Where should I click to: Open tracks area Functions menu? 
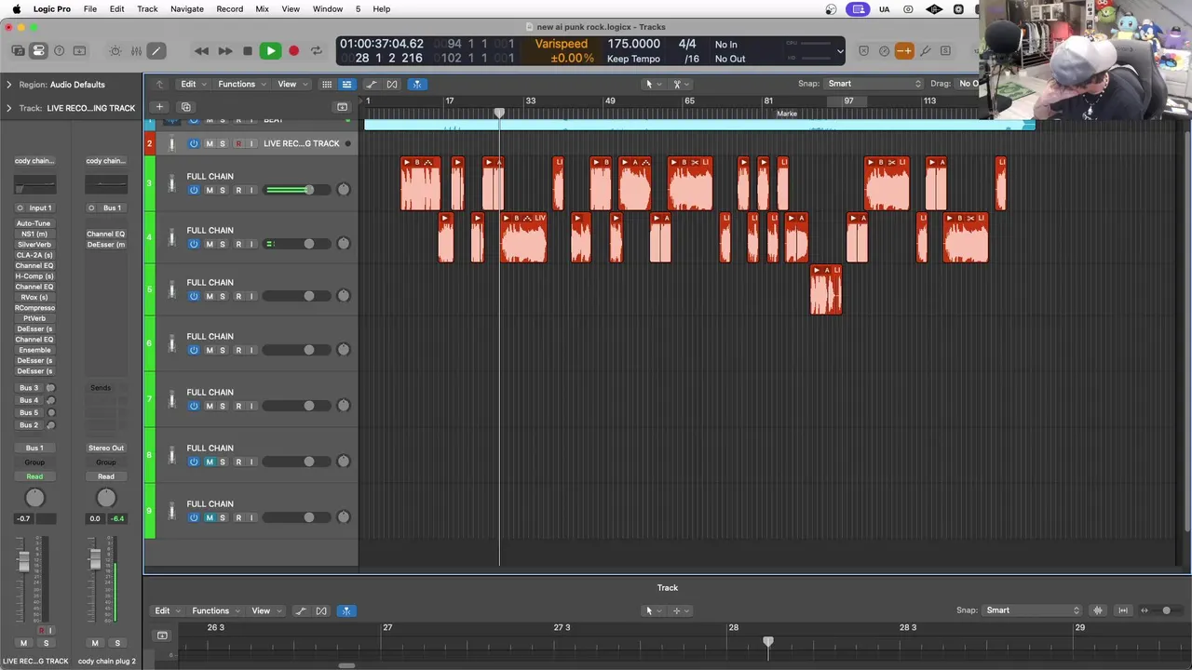[x=241, y=84]
